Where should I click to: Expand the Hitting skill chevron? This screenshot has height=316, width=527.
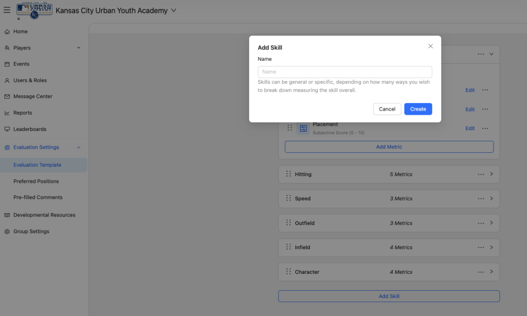[x=491, y=174]
